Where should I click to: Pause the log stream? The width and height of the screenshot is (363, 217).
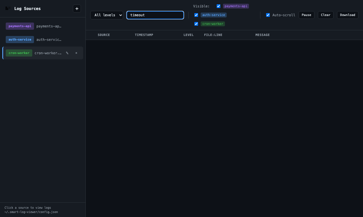coord(306,15)
